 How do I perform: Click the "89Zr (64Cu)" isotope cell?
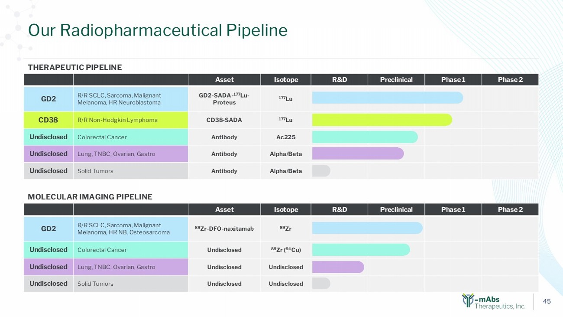click(286, 250)
